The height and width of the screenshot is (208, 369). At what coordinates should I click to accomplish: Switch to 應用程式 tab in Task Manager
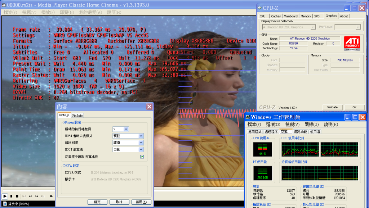click(x=255, y=132)
